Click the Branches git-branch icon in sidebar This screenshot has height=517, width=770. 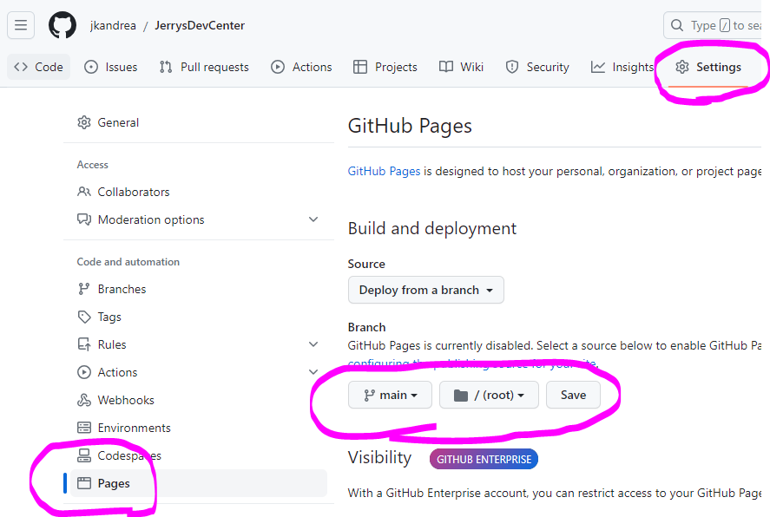pos(84,290)
